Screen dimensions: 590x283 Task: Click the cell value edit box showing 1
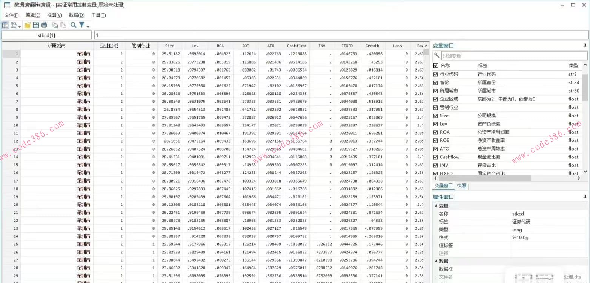341,35
